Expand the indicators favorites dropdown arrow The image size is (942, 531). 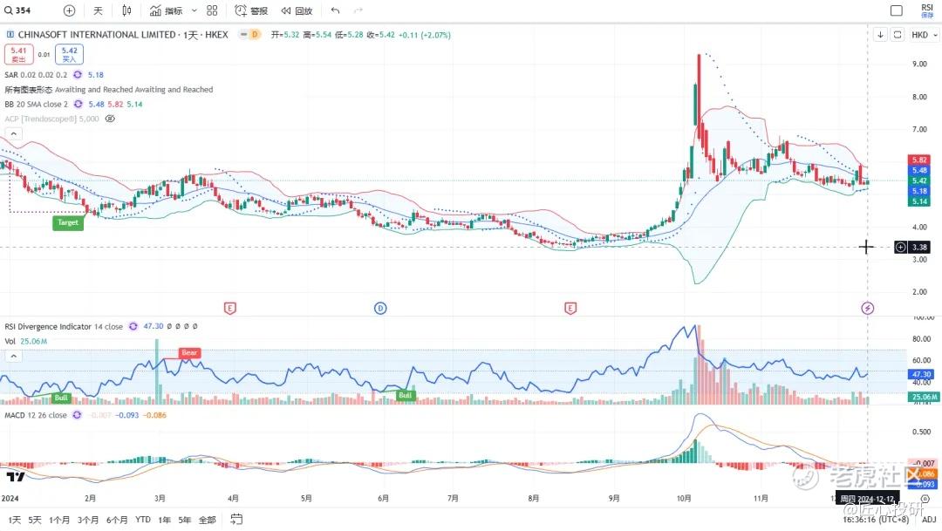(x=194, y=10)
